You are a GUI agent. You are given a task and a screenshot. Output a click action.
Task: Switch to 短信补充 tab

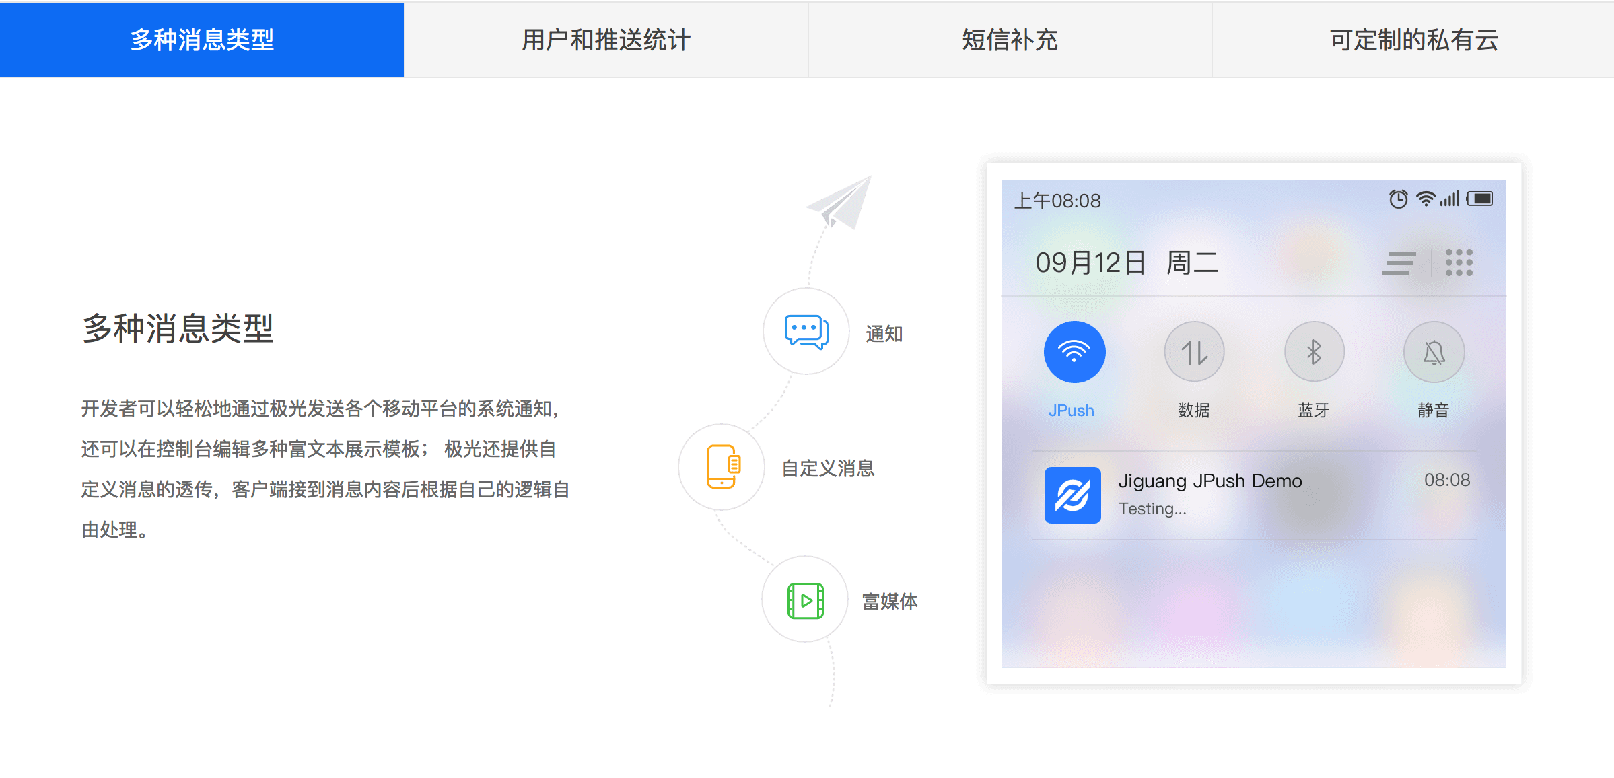[1010, 40]
